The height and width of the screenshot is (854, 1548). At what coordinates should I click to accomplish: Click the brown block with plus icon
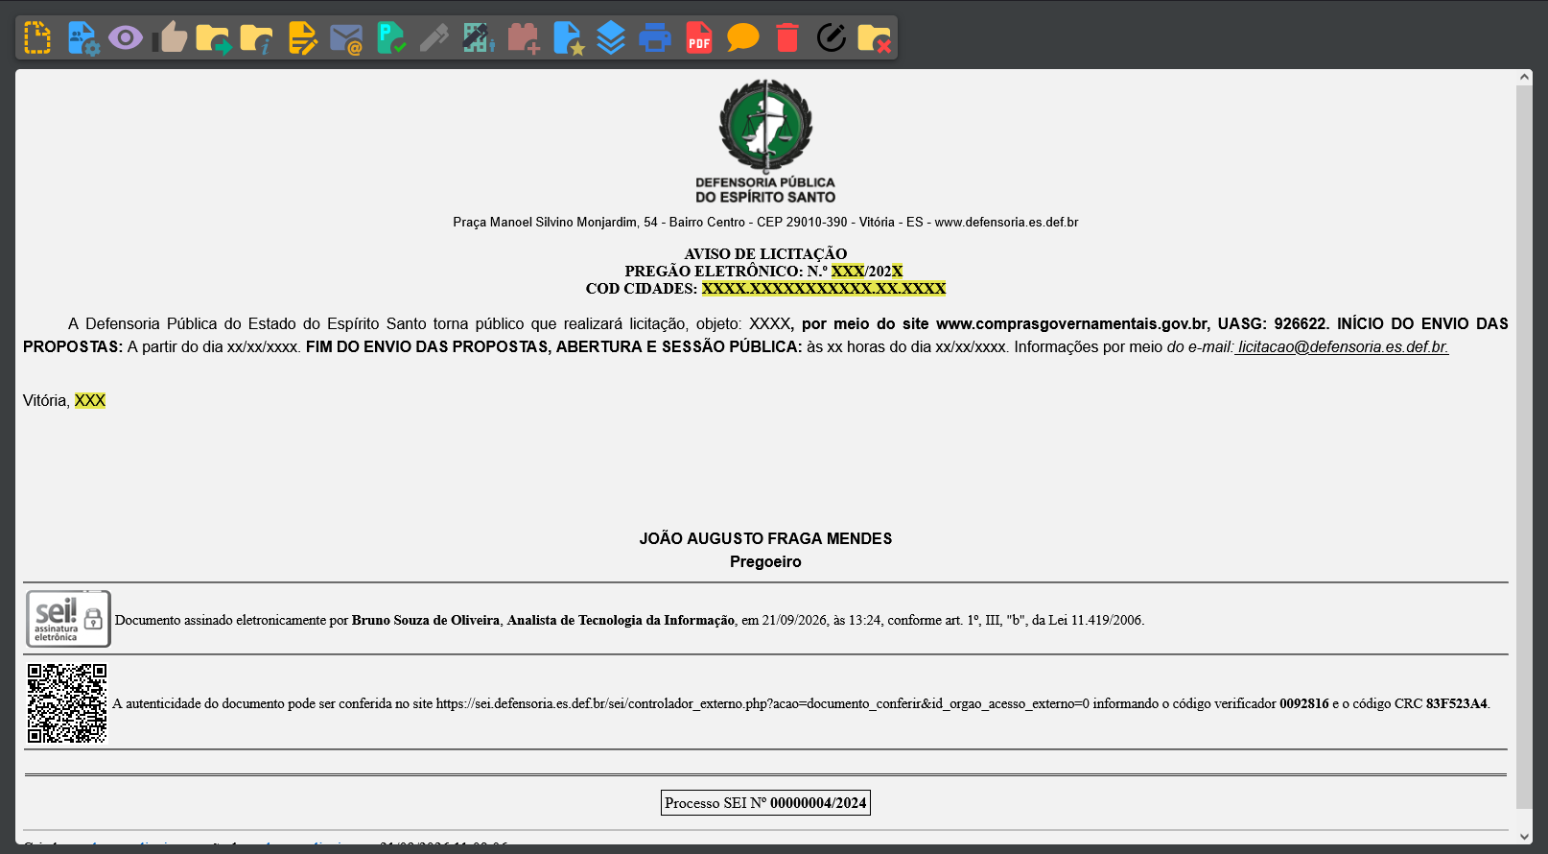[524, 37]
